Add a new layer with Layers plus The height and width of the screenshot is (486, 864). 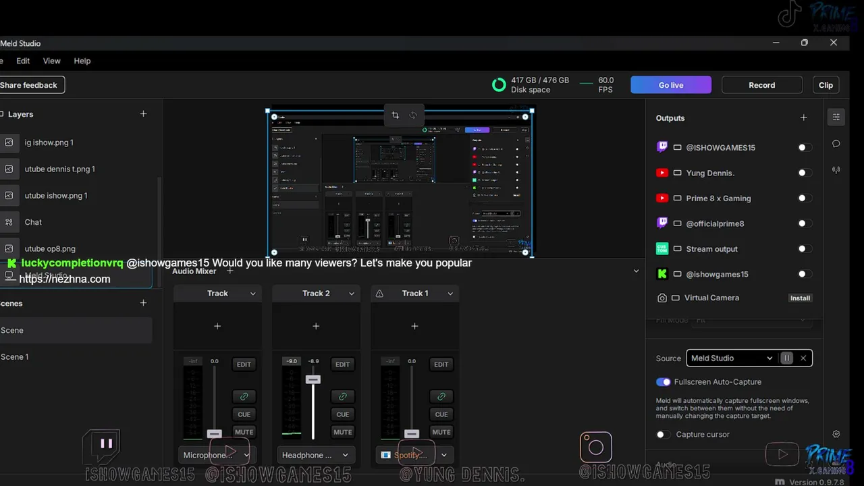[143, 114]
